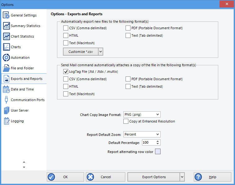Attach Text (Tab delimited) to Send Mail
This screenshot has height=185, width=235.
pyautogui.click(x=128, y=86)
